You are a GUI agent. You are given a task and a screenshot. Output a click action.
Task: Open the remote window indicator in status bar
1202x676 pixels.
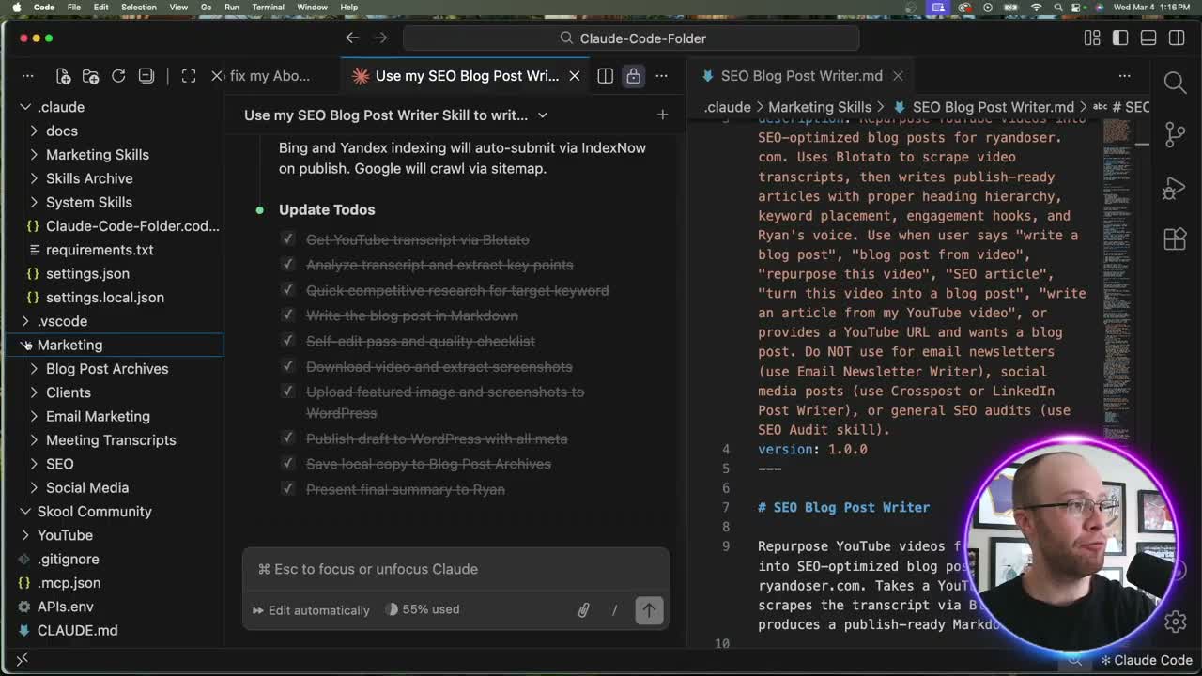(22, 660)
